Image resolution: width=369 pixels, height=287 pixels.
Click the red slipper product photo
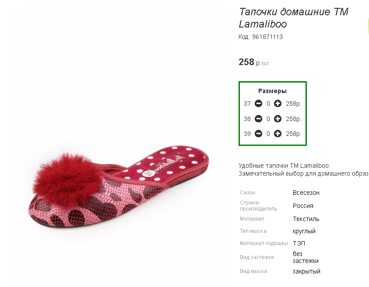point(119,187)
